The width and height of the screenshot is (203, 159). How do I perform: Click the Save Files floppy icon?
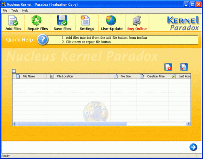tap(62, 20)
